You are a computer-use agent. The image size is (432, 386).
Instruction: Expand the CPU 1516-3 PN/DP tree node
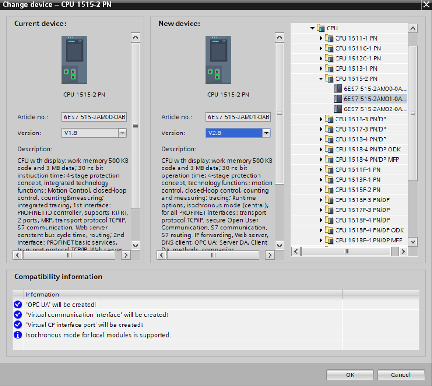[x=321, y=119]
